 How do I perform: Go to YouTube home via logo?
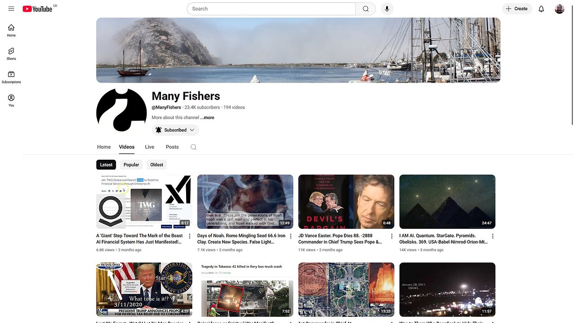pos(37,9)
